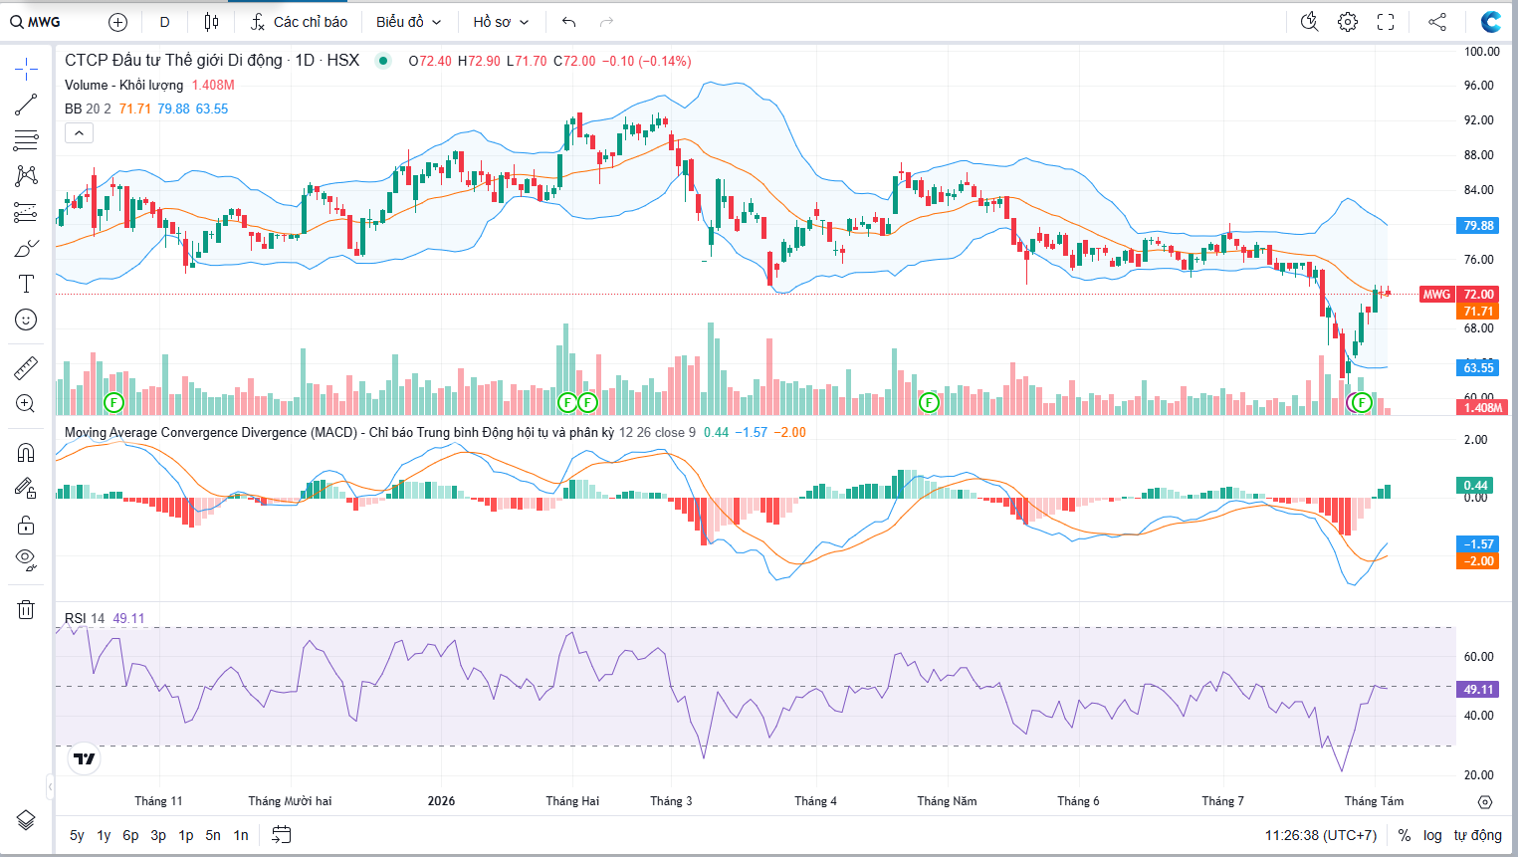Toggle percent scale % button
The height and width of the screenshot is (857, 1518).
(x=1404, y=835)
